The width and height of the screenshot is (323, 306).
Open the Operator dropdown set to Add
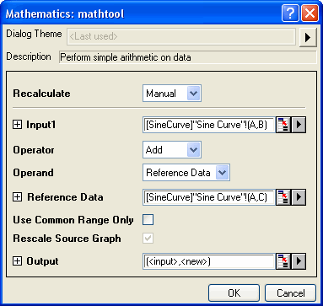(x=172, y=150)
